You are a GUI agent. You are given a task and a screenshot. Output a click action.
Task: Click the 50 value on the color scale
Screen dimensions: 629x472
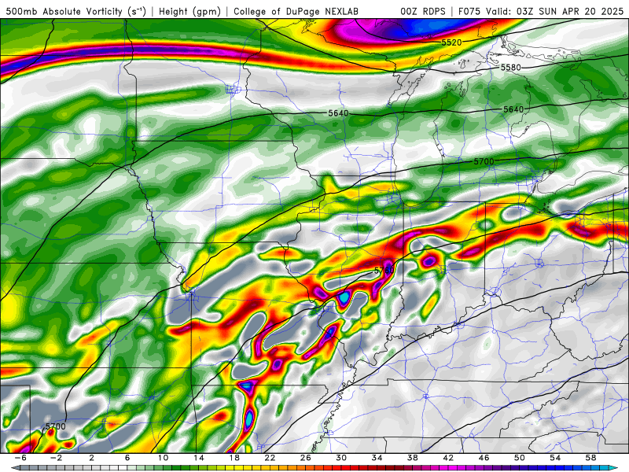(x=520, y=458)
